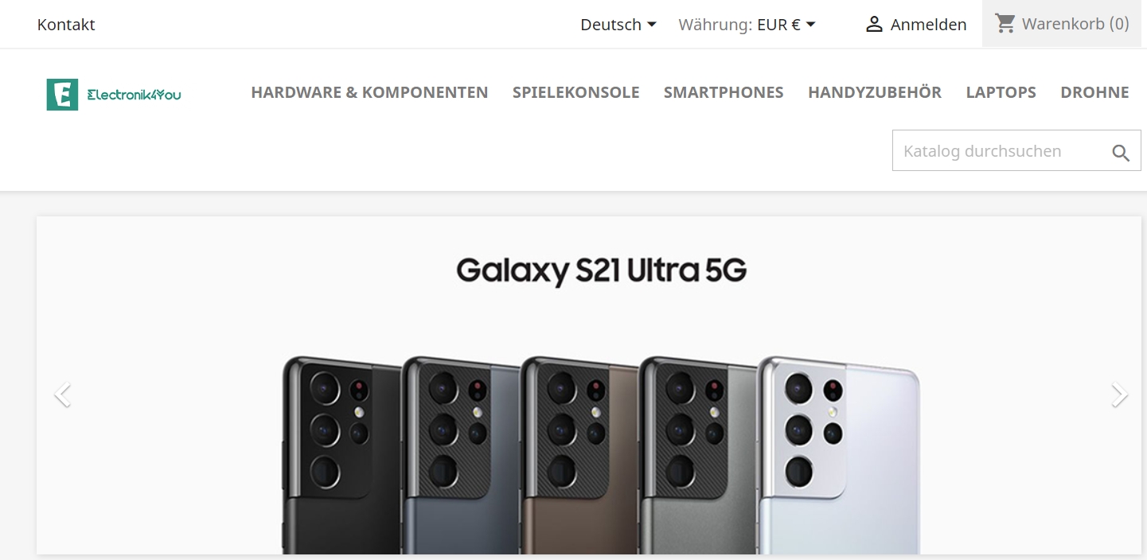
Task: Click the Electronik4You logo
Action: click(114, 95)
